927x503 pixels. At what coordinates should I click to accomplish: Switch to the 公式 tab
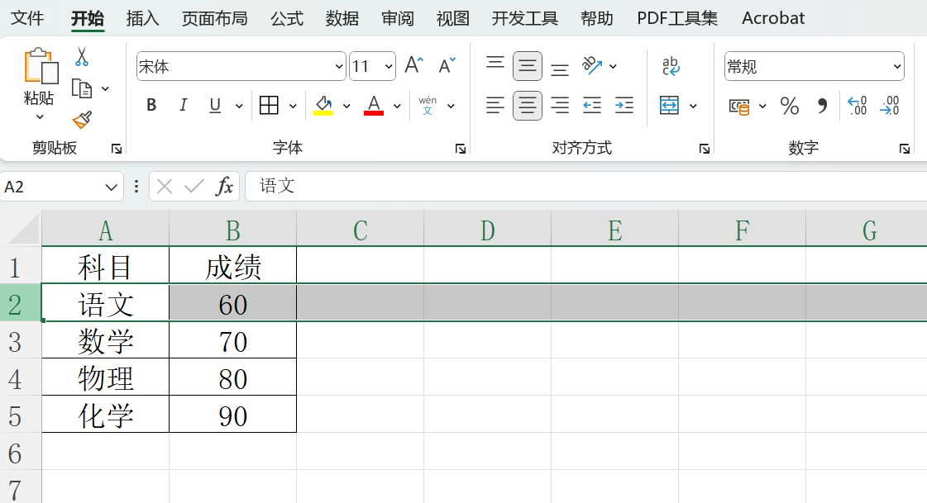tap(287, 18)
